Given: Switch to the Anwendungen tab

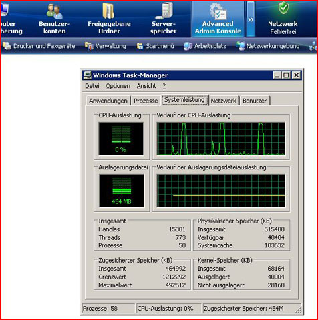Looking at the screenshot, I should coord(108,101).
